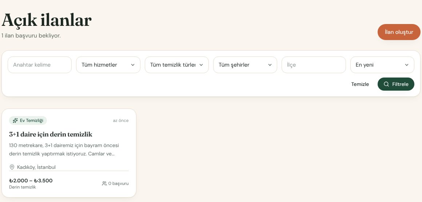Apply filters with the Filtrele button
422x202 pixels.
[x=396, y=84]
